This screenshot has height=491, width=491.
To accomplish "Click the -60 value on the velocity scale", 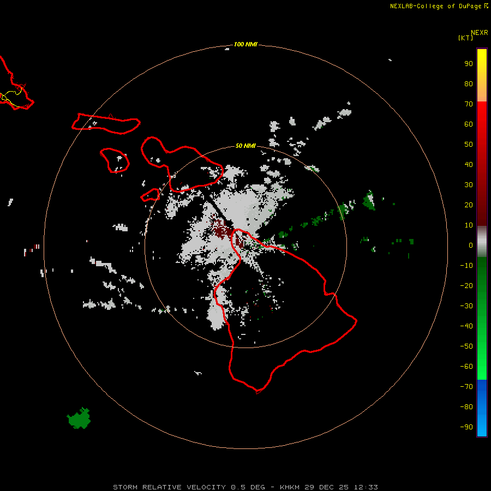I will [x=466, y=367].
